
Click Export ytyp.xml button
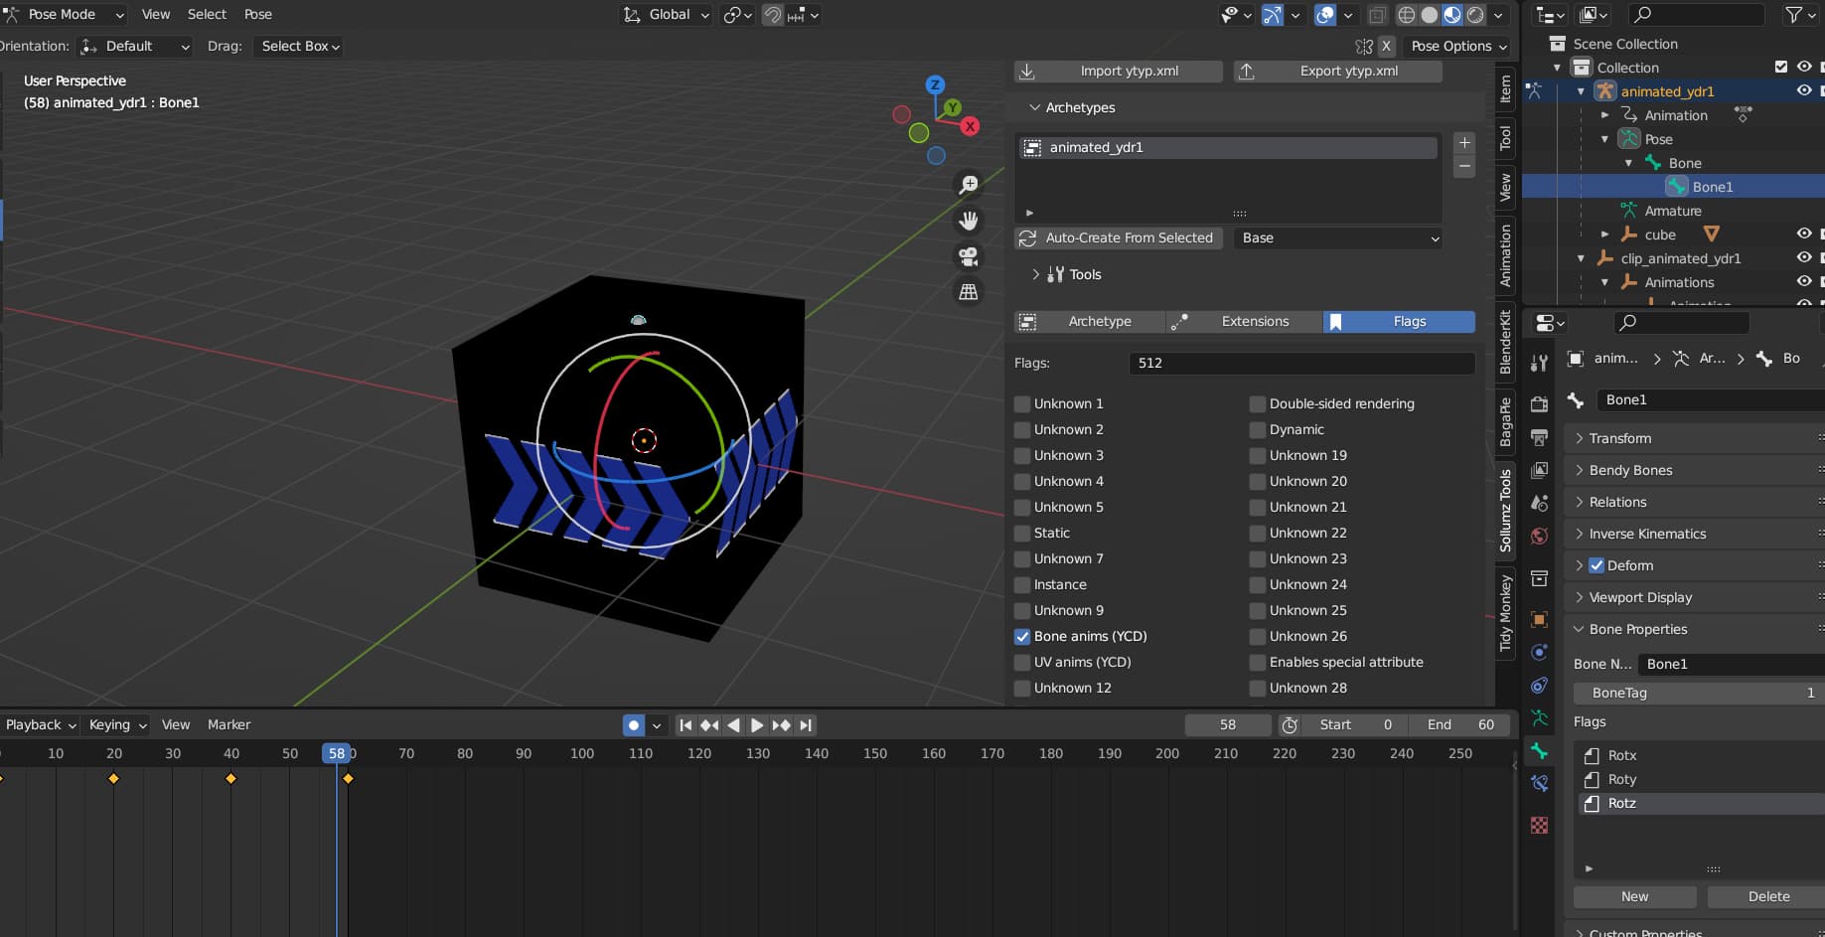[1338, 72]
